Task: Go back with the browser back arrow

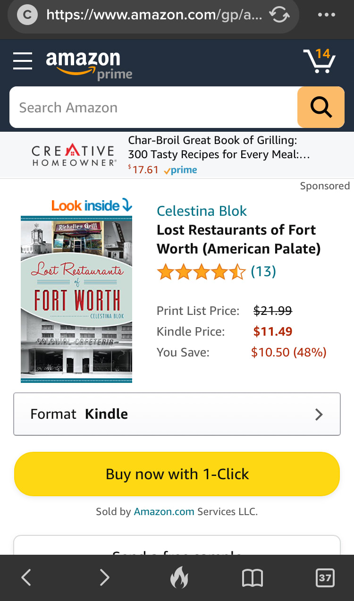Action: pyautogui.click(x=26, y=577)
